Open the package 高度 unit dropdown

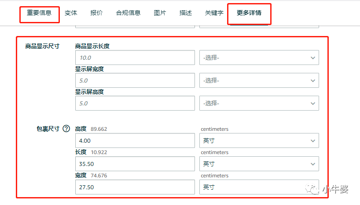pyautogui.click(x=259, y=140)
